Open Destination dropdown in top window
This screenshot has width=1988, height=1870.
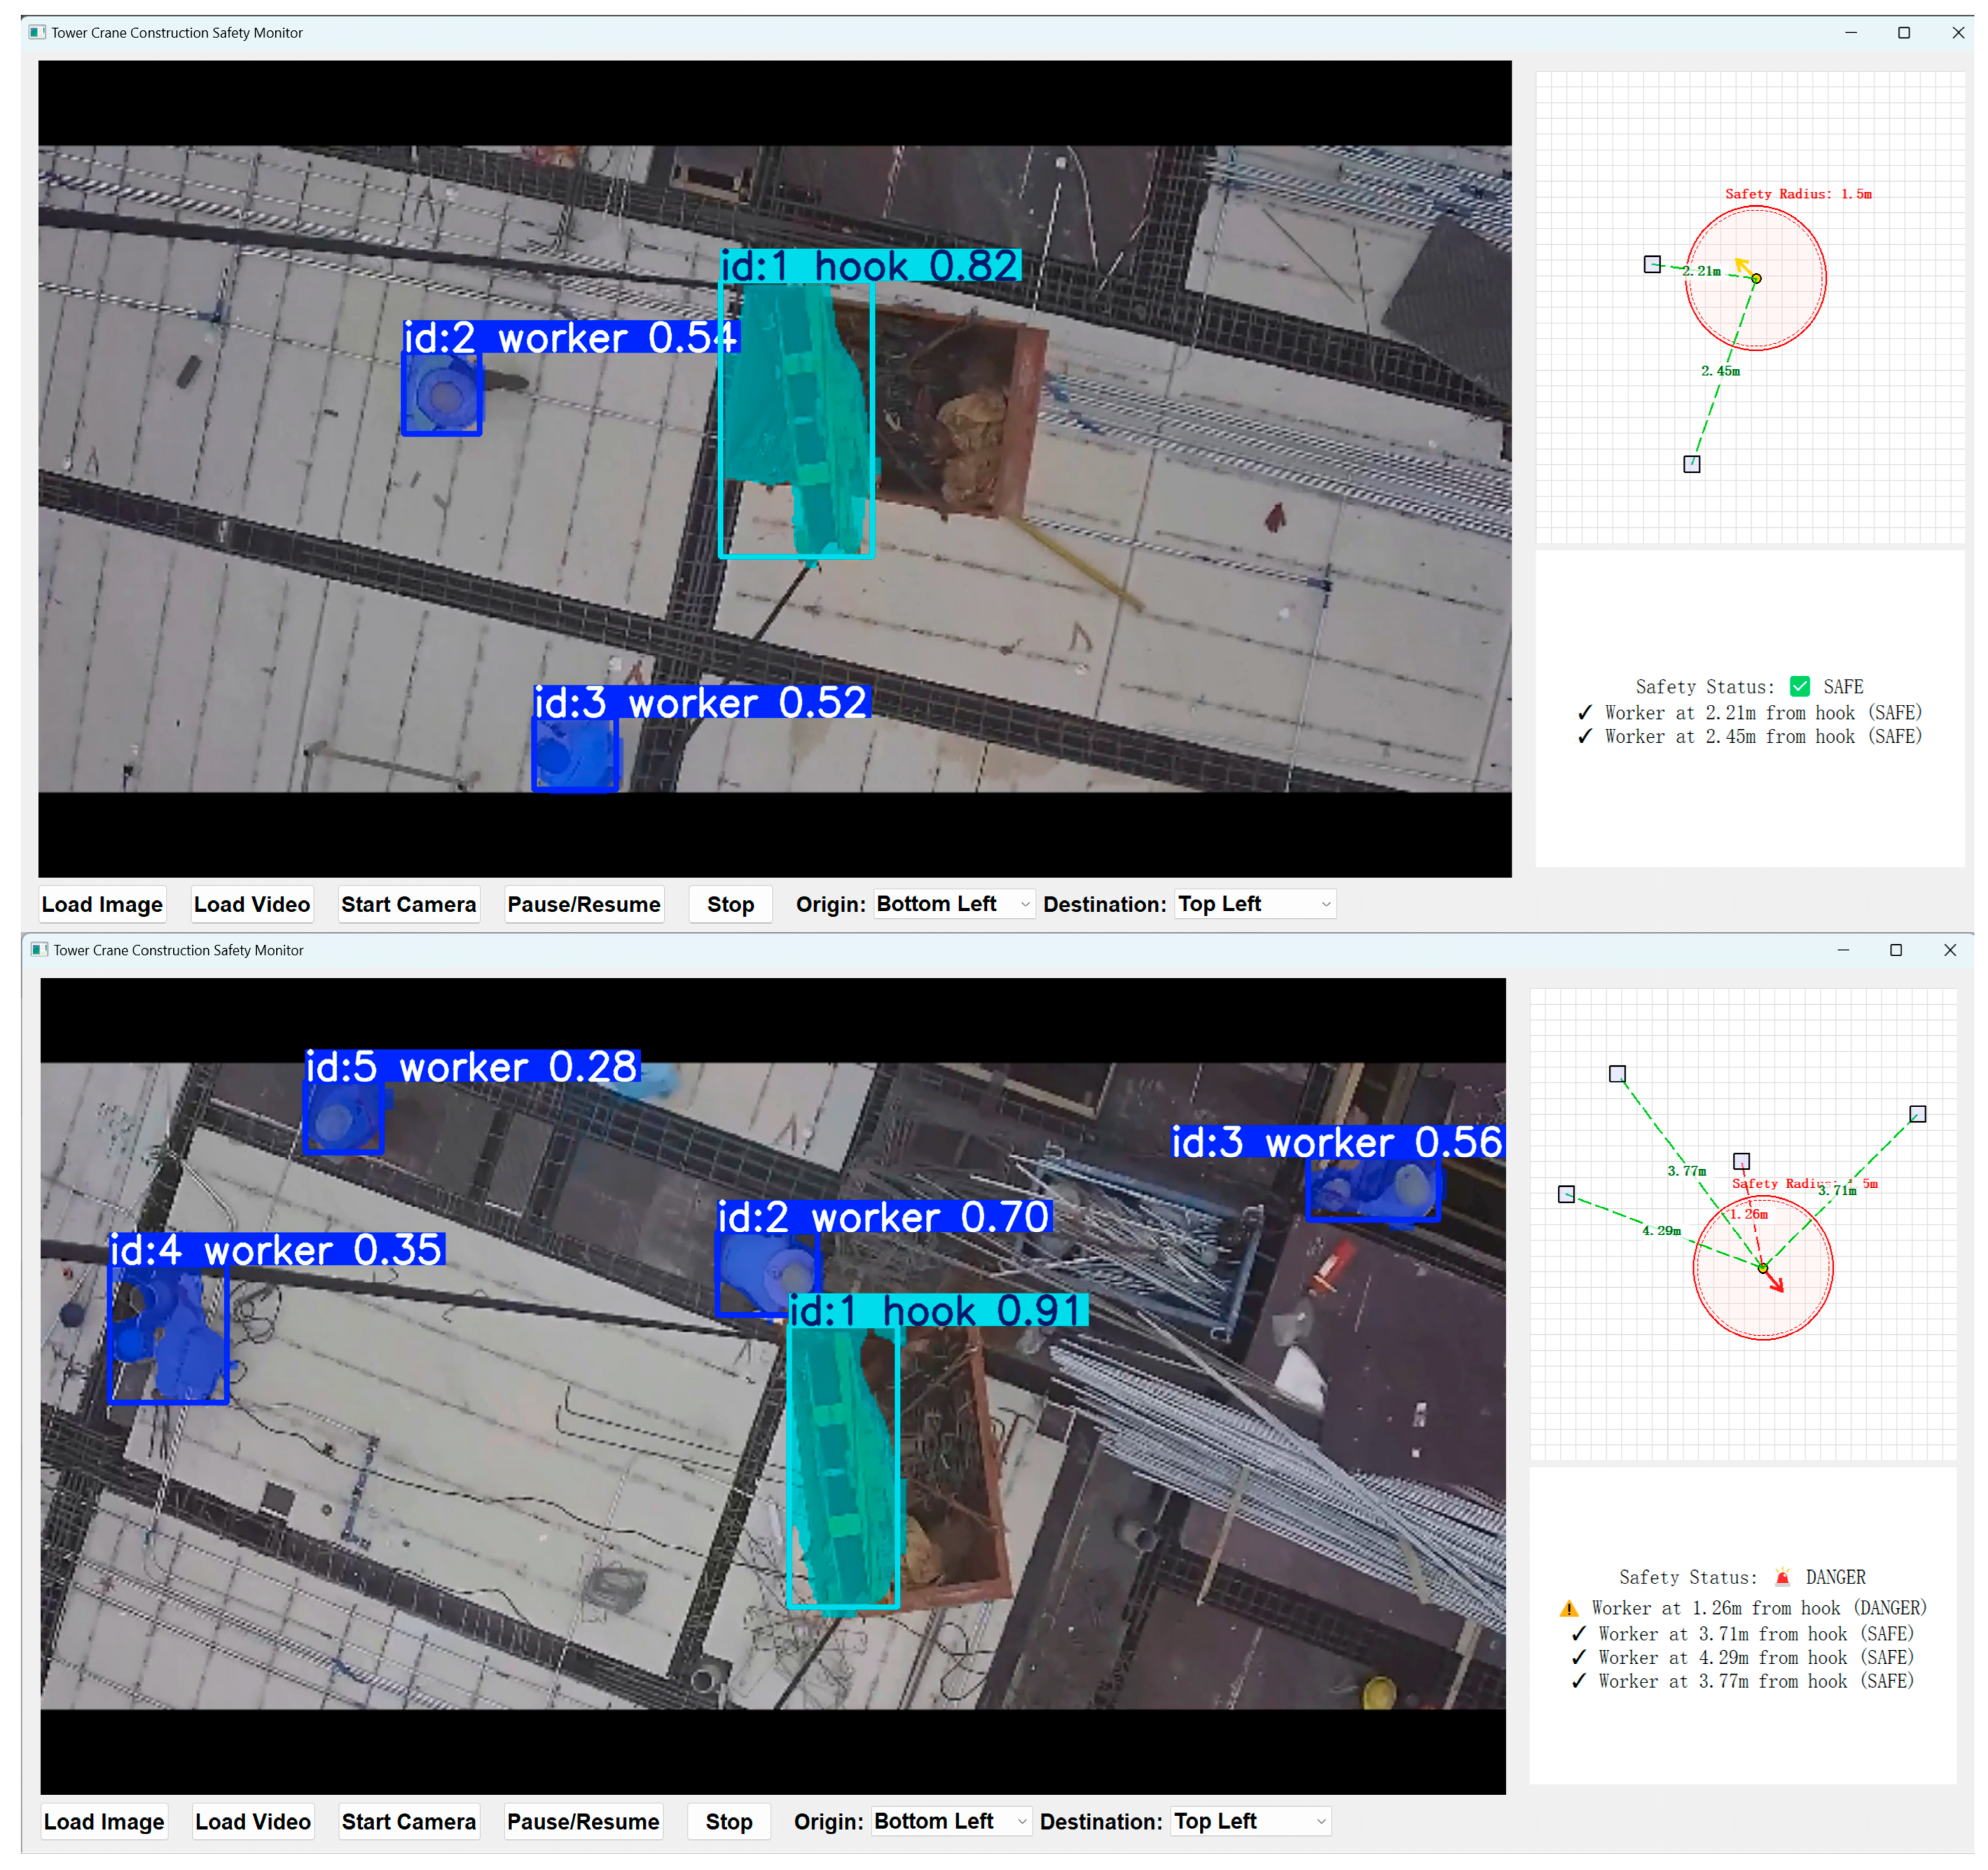click(1255, 904)
